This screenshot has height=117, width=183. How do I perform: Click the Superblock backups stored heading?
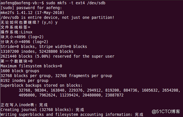click(x=41, y=86)
